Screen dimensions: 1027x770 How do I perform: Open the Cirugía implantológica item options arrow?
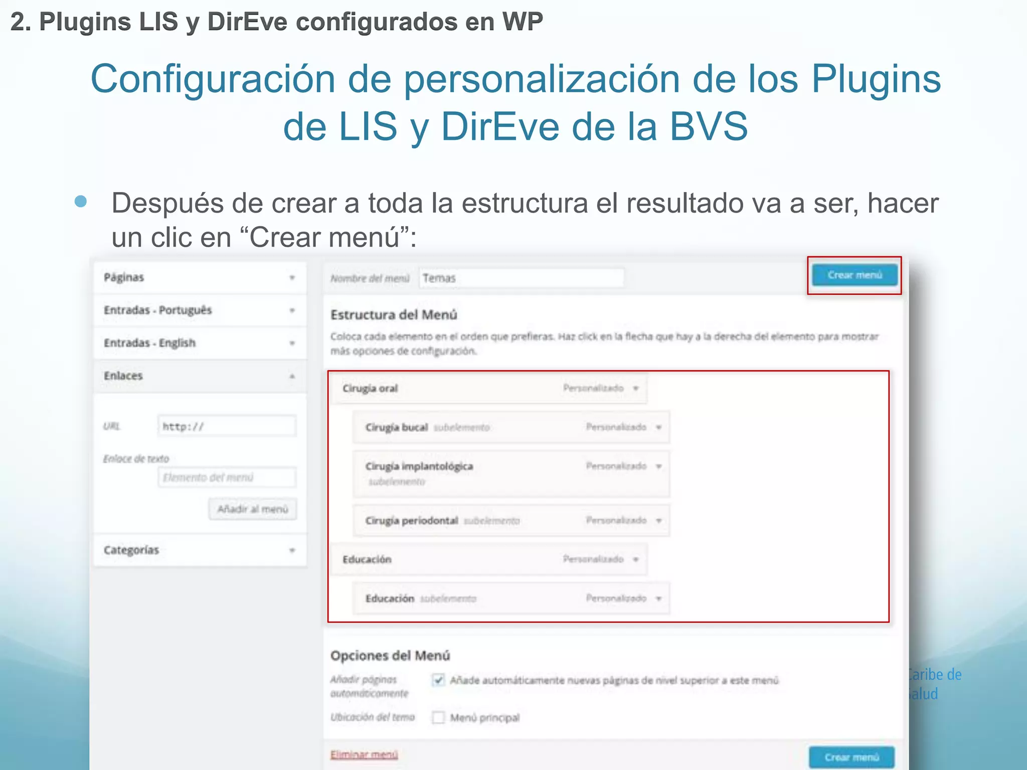tap(659, 466)
